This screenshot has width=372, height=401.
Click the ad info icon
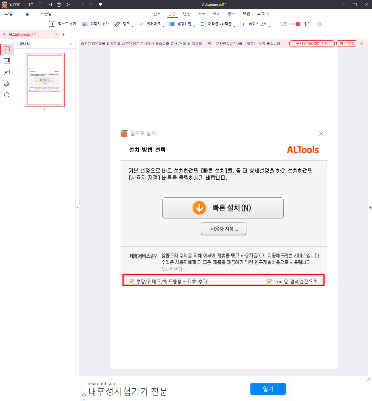(x=84, y=395)
